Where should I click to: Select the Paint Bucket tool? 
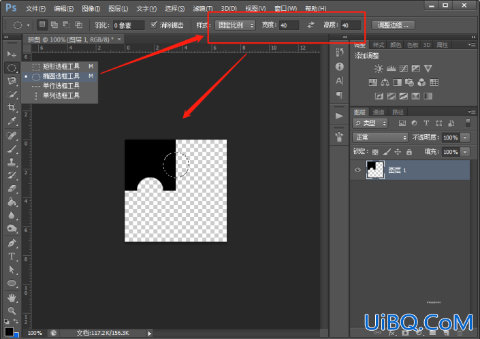12,202
